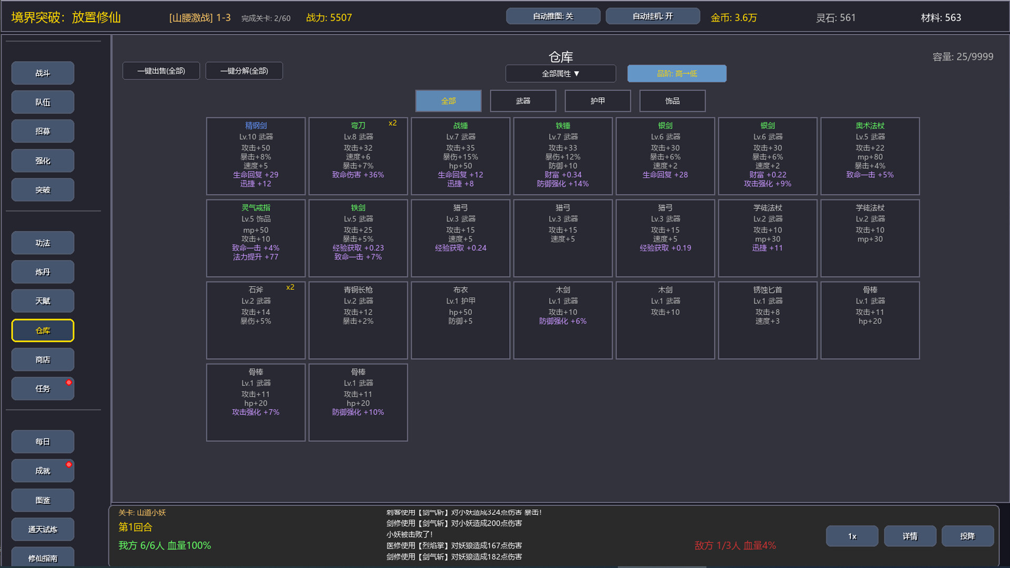Open the 任务 quests panel with red notification
This screenshot has width=1010, height=568.
[42, 388]
